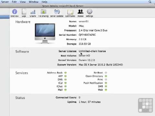
Task: Click the Address Book status indicator
Action: (x=66, y=73)
